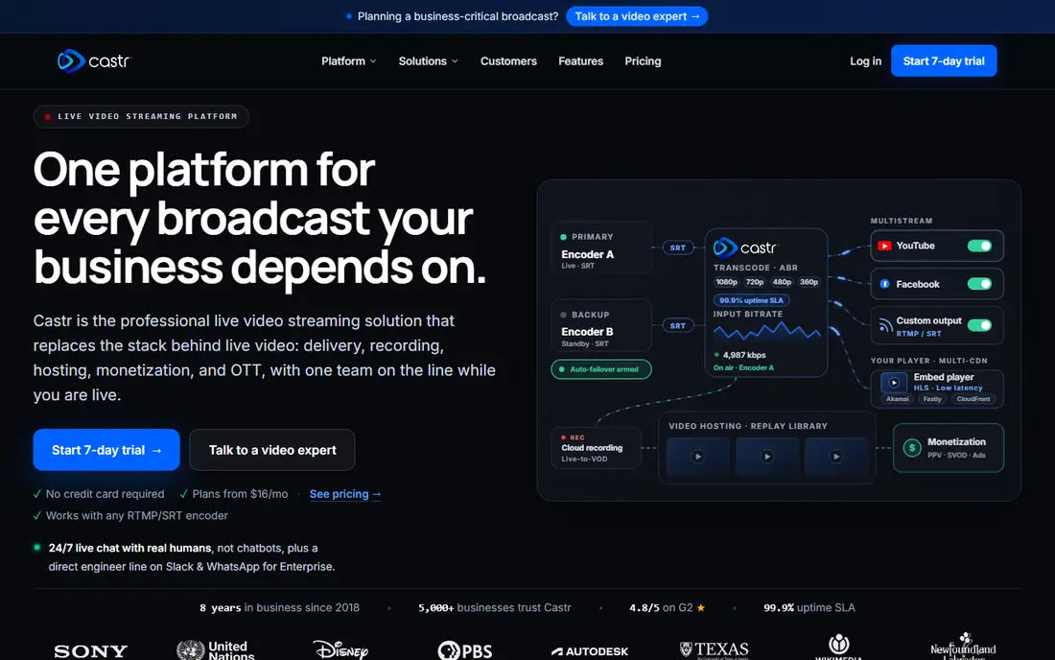The image size is (1055, 660).
Task: Click the Texas logo
Action: pos(714,649)
